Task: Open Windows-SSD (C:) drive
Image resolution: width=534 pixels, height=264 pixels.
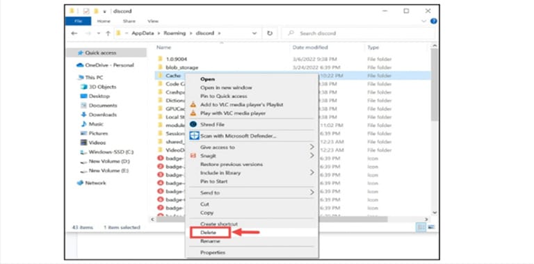Action: tap(107, 152)
